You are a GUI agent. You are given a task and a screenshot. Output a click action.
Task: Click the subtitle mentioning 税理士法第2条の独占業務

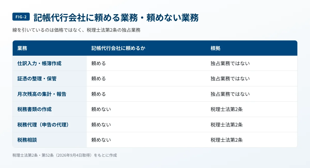[x=76, y=30]
